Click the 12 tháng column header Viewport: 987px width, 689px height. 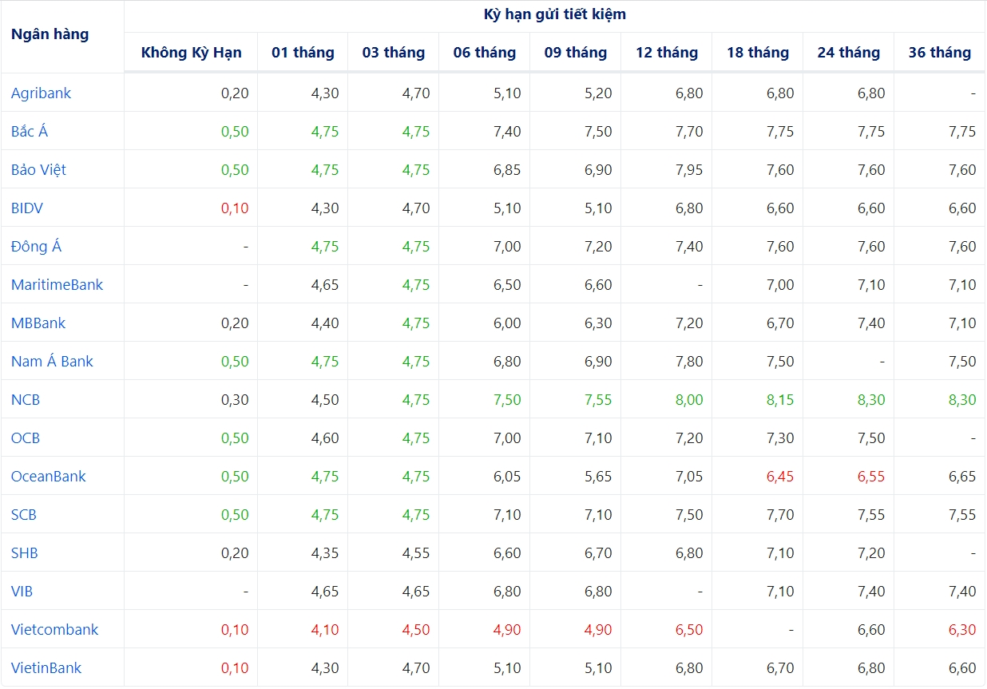(667, 53)
